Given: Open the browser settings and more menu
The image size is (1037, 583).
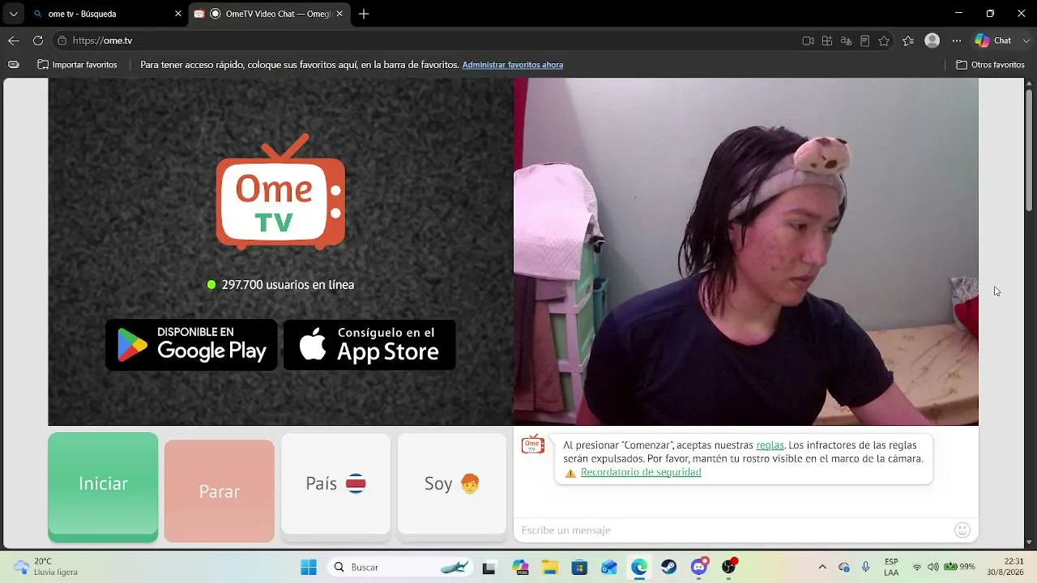Looking at the screenshot, I should point(957,40).
